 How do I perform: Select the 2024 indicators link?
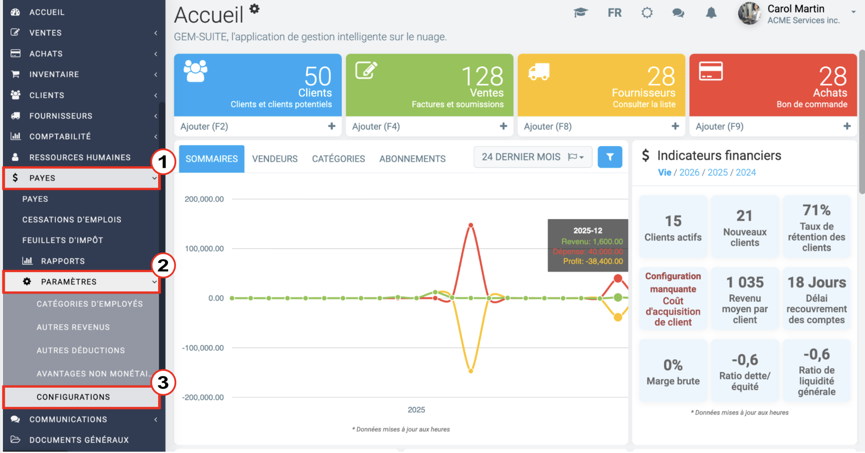tap(746, 172)
